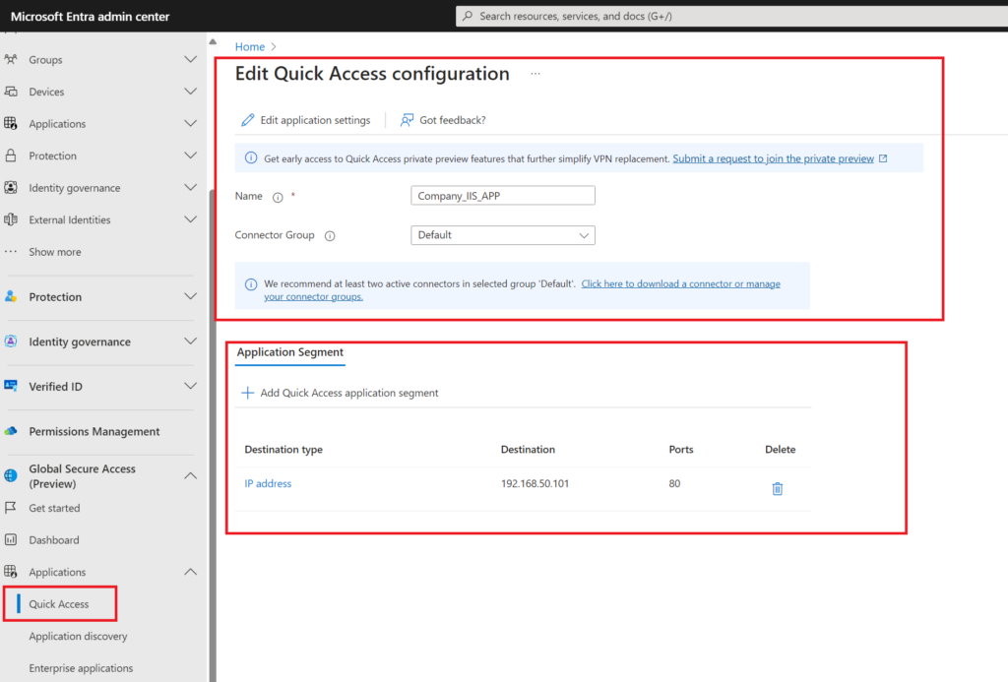Click the Dashboard chart icon
The height and width of the screenshot is (682, 1008).
point(11,540)
